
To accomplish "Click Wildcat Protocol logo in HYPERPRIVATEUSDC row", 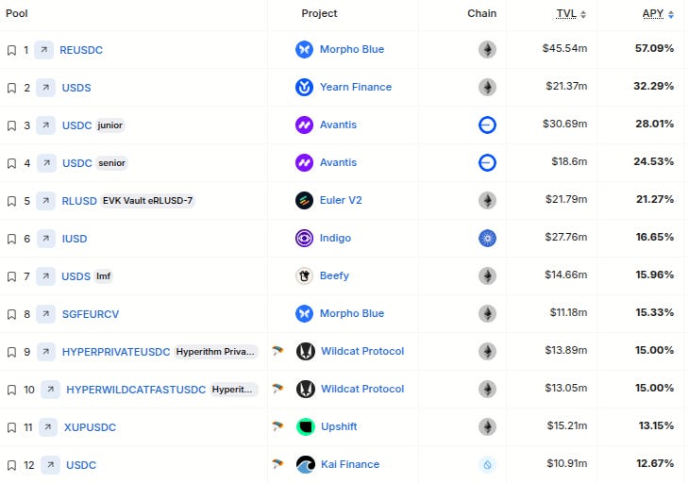I will point(306,351).
